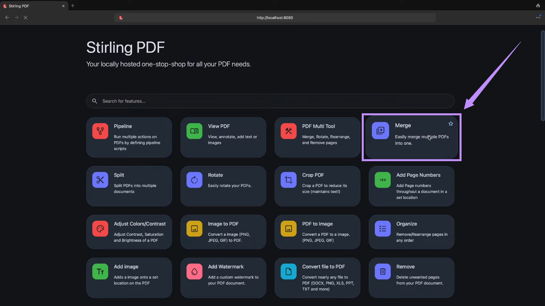
Task: Click the View PDF book icon
Action: [x=194, y=131]
